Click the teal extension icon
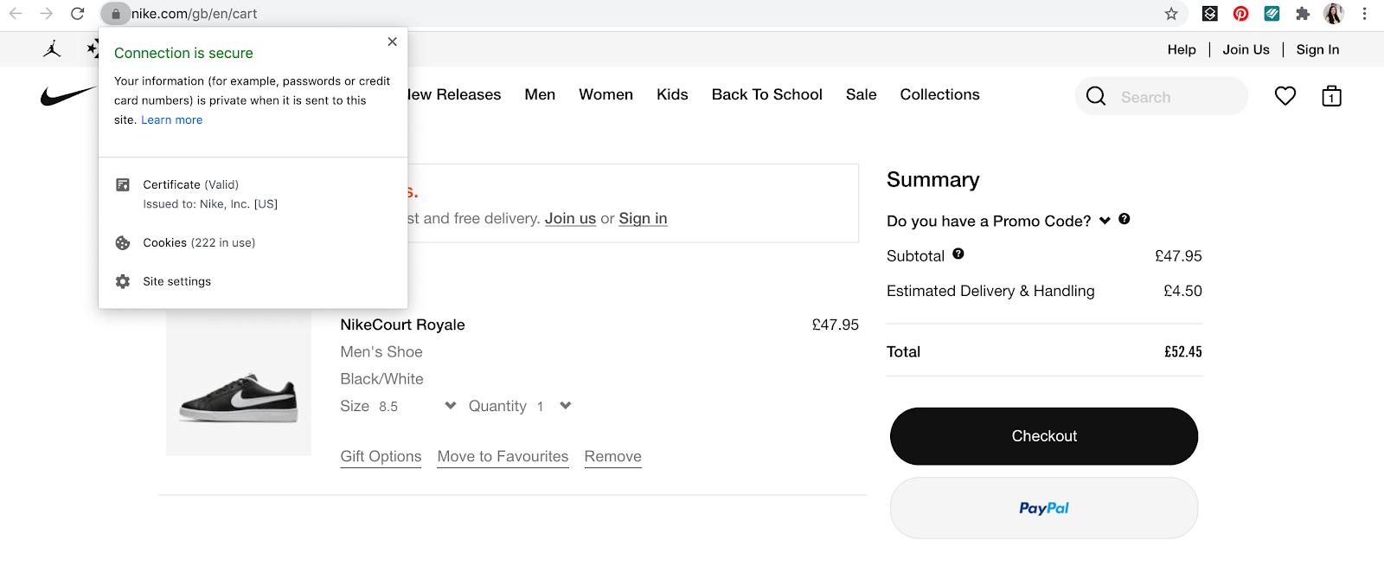 1272,14
